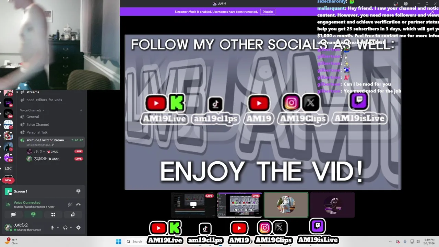Mute the microphone

pyautogui.click(x=52, y=227)
